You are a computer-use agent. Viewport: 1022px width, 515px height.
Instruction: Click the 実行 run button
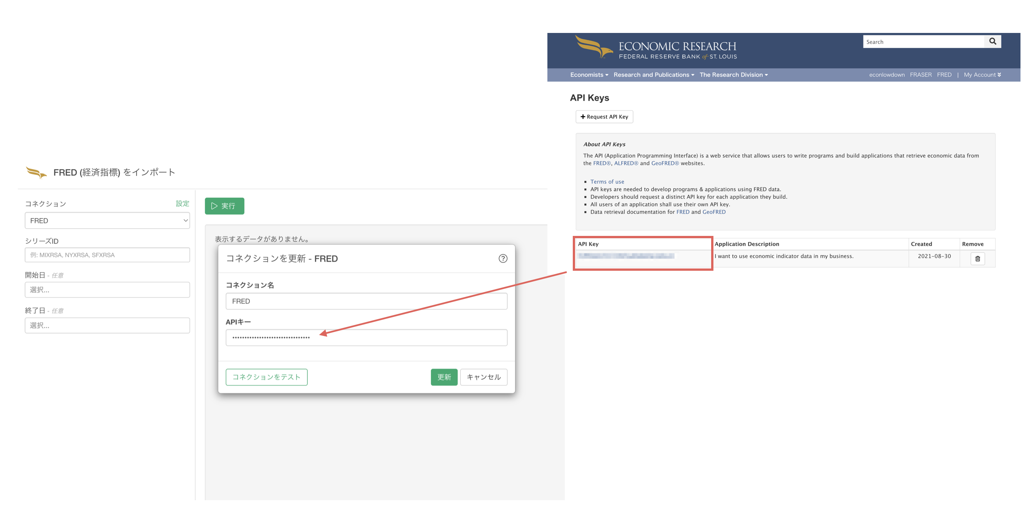coord(224,206)
